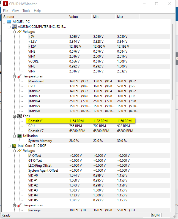Click the Max column header
Screen dimensions: 178x219
point(127,17)
